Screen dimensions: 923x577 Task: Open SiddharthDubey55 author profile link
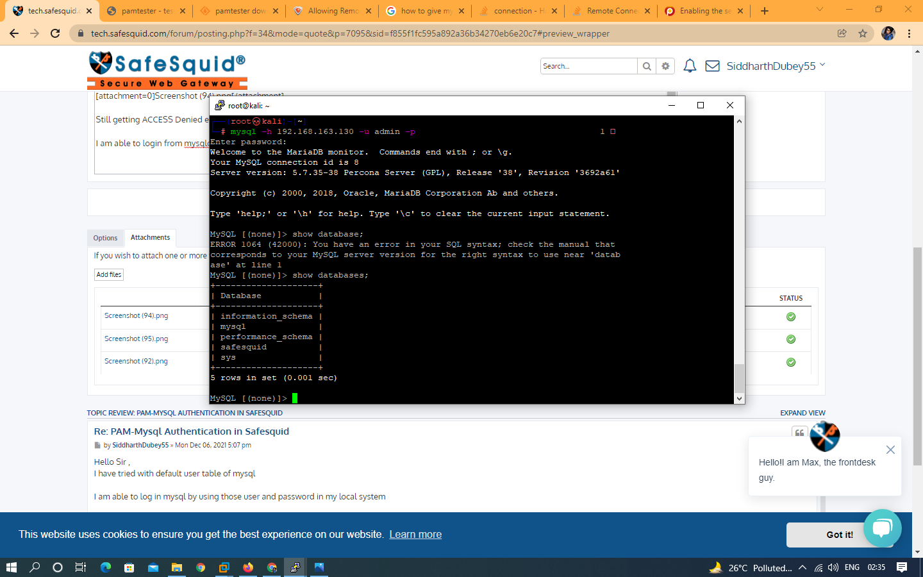pyautogui.click(x=140, y=445)
